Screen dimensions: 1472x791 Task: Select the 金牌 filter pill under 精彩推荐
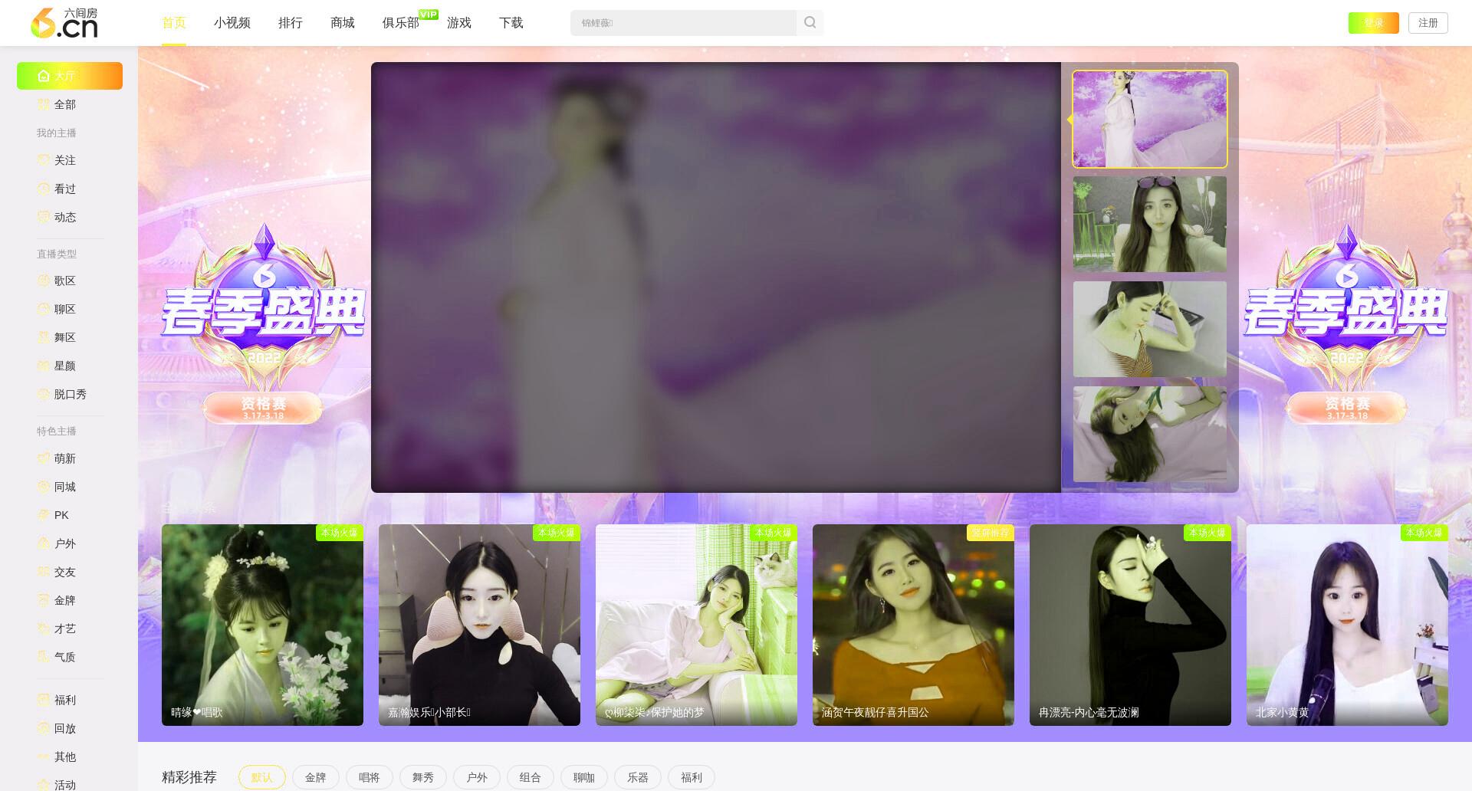click(316, 777)
